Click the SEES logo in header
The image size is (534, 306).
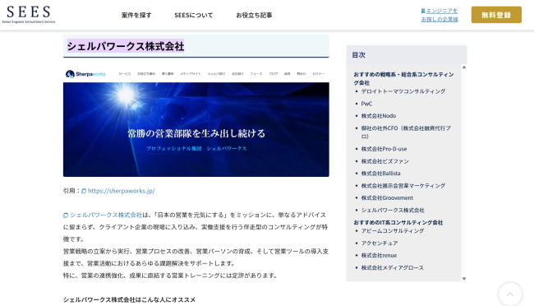click(28, 14)
